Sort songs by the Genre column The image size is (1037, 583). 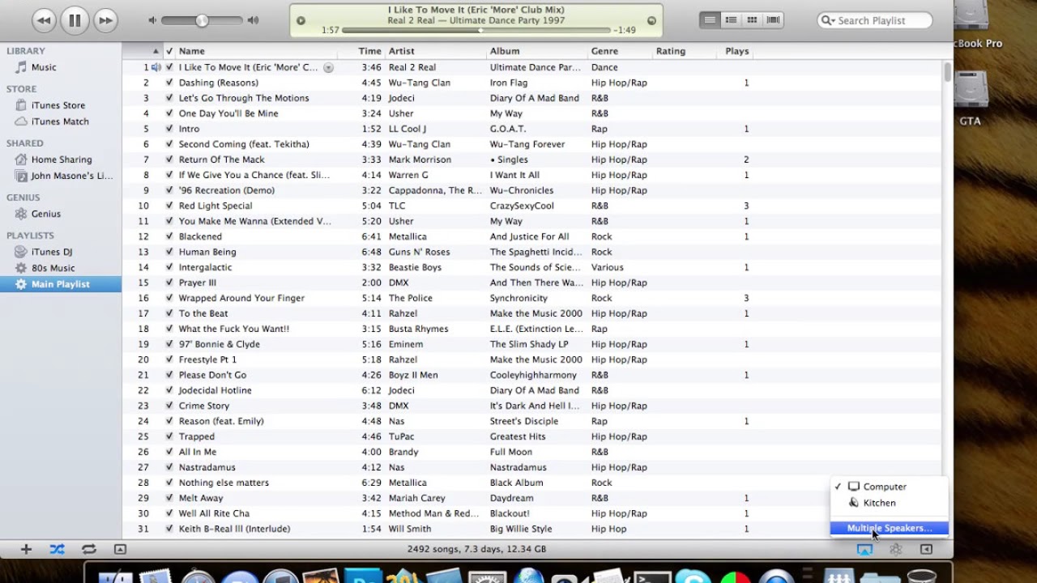click(x=604, y=51)
